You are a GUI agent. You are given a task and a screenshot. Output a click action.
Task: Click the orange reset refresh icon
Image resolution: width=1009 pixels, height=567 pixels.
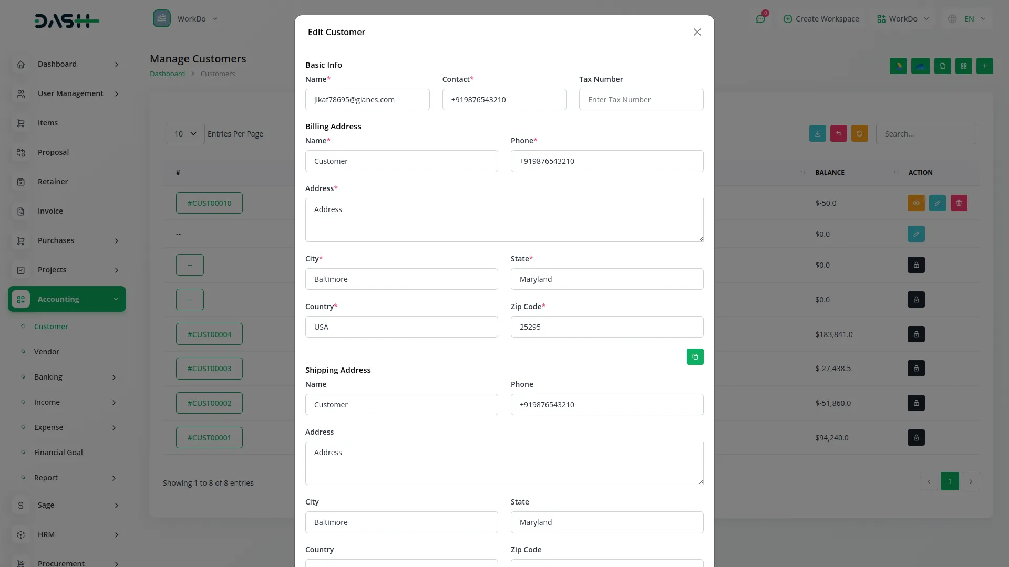[859, 134]
